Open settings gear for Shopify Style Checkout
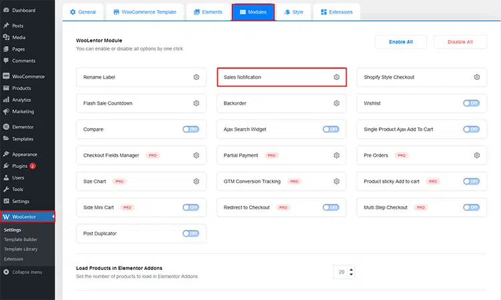 tap(477, 77)
